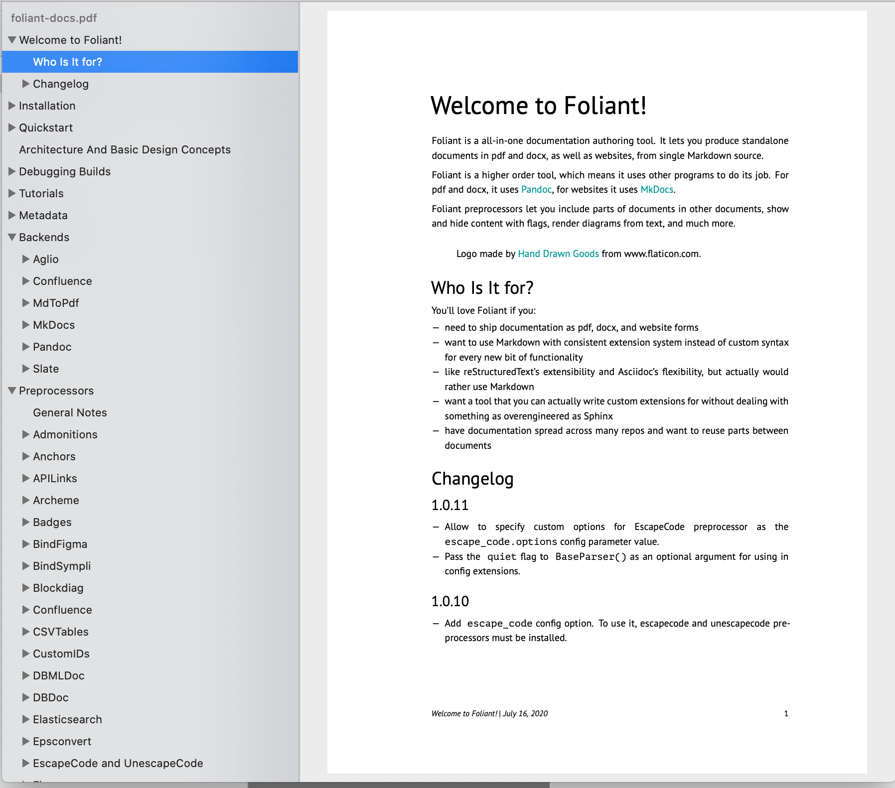Go to the Pandoc backend outline item
The height and width of the screenshot is (788, 895).
tap(52, 347)
